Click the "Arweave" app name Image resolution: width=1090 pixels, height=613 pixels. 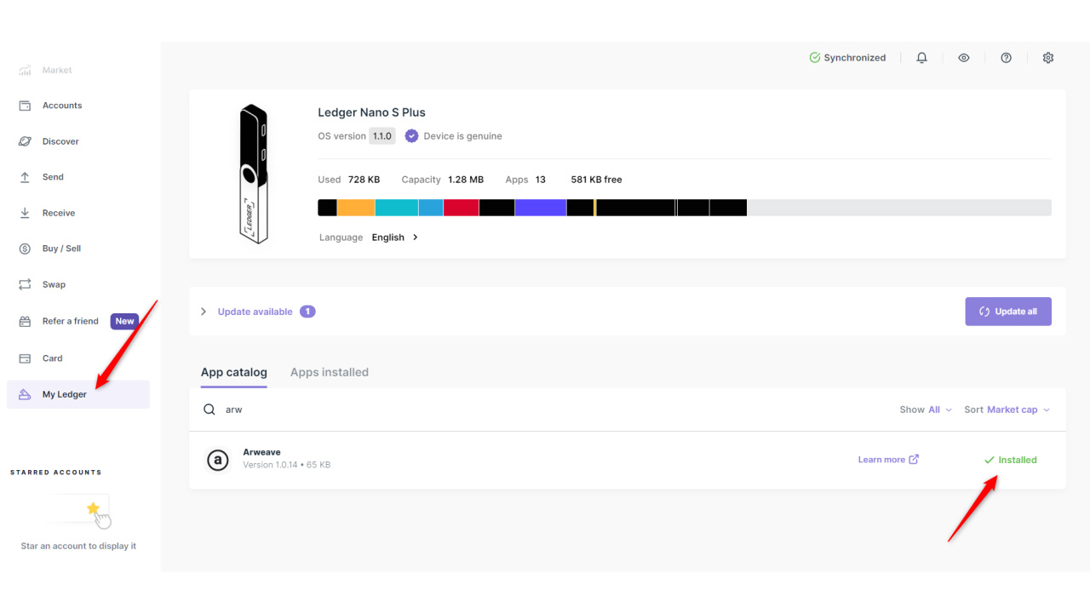(261, 452)
